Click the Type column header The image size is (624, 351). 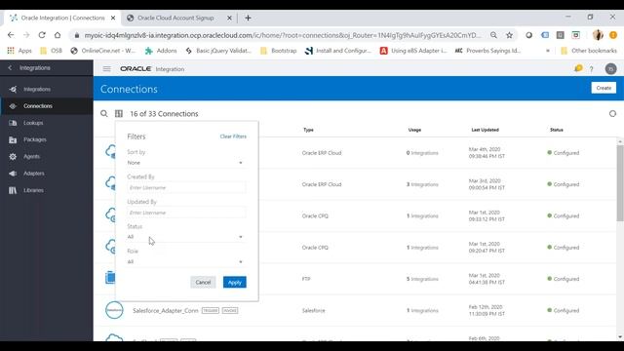coord(308,130)
